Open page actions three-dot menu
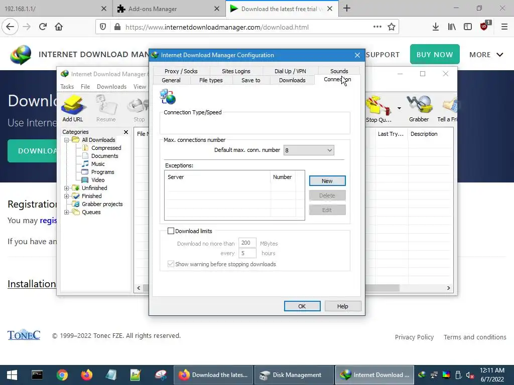Image resolution: width=514 pixels, height=385 pixels. coord(377,27)
